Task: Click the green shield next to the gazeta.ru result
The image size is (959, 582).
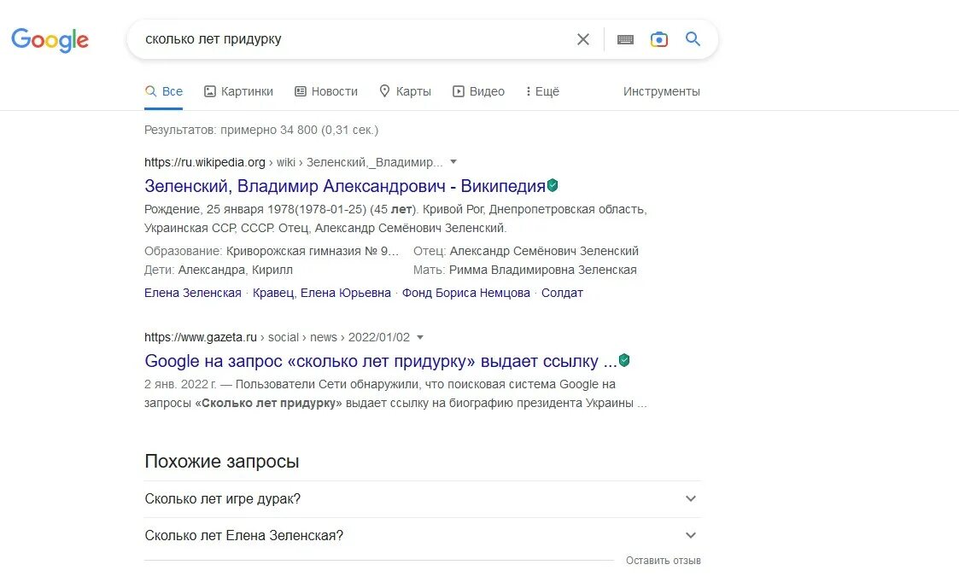Action: tap(624, 360)
